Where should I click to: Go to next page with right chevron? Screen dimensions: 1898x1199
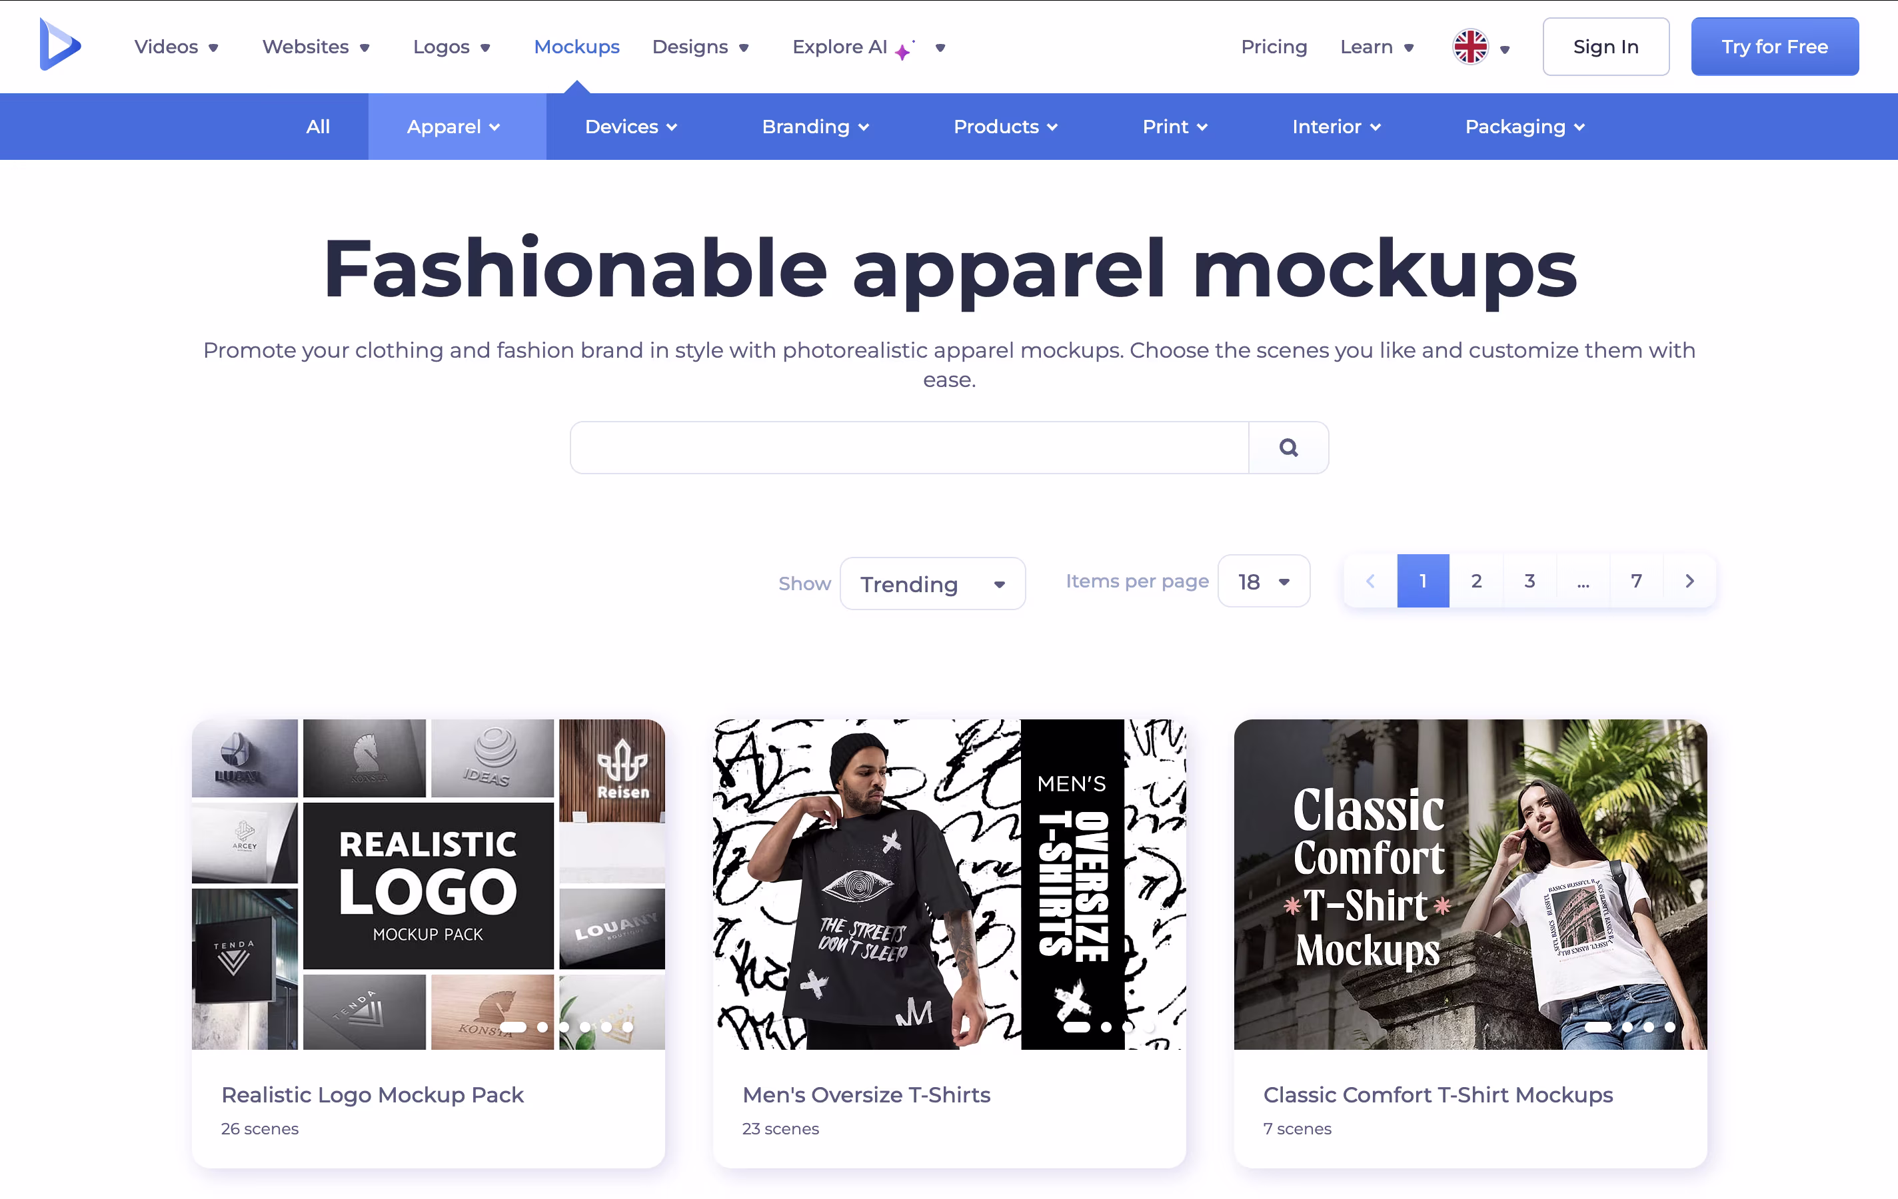pyautogui.click(x=1689, y=581)
